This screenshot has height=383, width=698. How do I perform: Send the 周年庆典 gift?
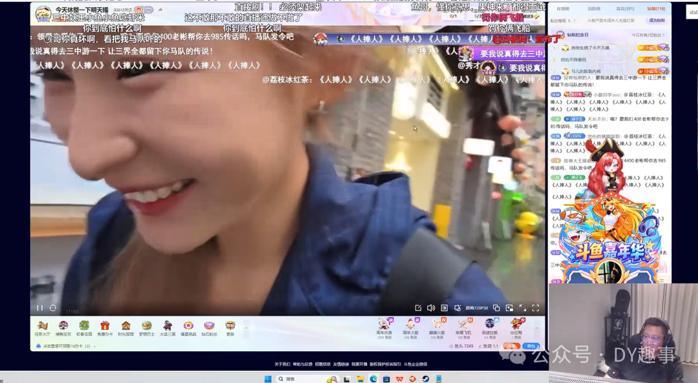(x=384, y=329)
